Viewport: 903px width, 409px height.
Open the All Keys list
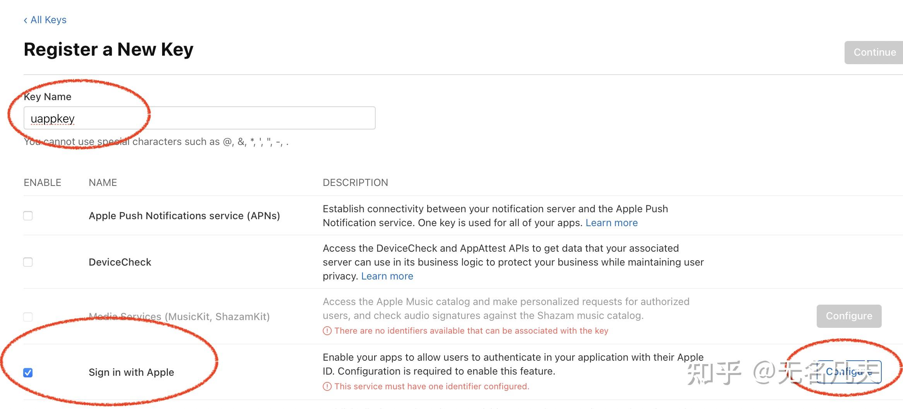(48, 19)
